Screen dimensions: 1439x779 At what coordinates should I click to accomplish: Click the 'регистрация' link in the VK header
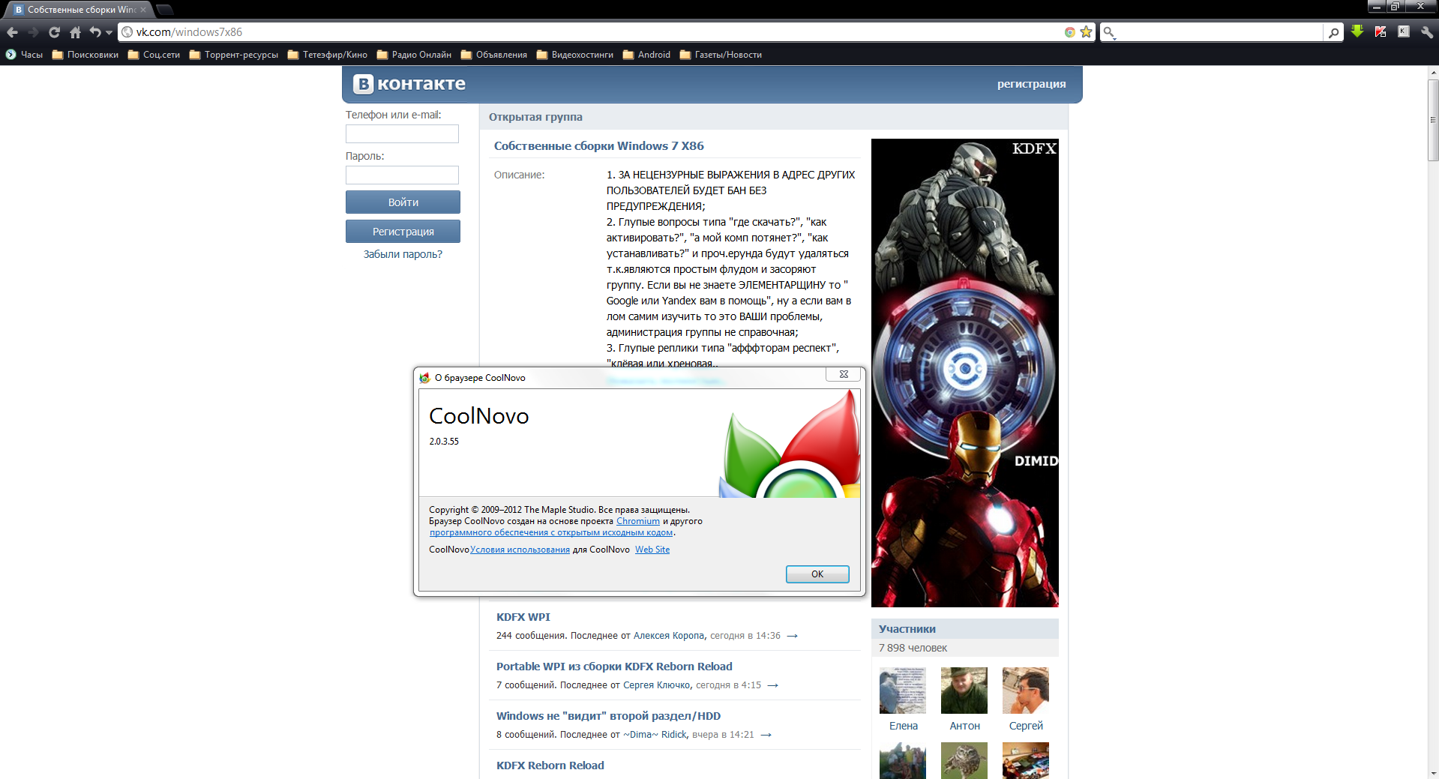(x=1031, y=84)
